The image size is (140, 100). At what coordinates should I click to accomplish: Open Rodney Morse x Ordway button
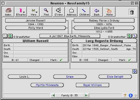[x=104, y=20]
